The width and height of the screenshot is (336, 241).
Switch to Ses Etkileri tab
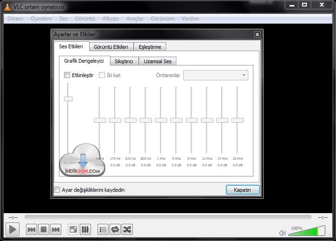coord(71,46)
